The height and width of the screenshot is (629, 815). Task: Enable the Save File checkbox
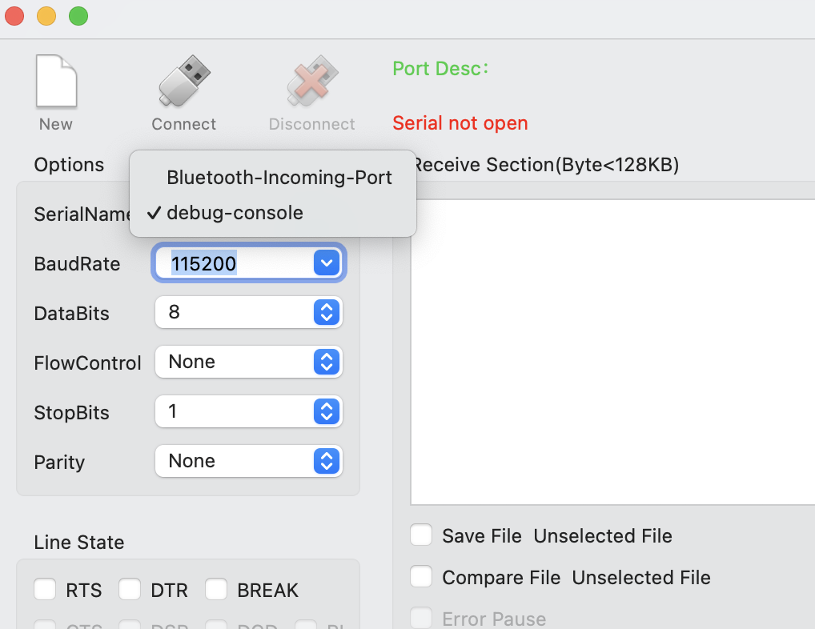[x=421, y=535]
